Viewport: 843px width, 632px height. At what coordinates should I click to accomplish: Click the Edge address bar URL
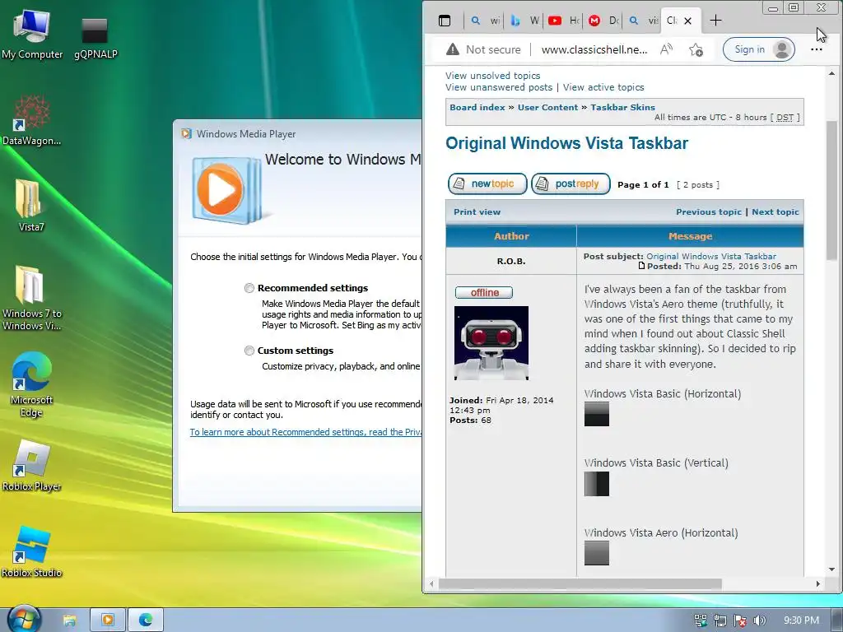coord(594,49)
